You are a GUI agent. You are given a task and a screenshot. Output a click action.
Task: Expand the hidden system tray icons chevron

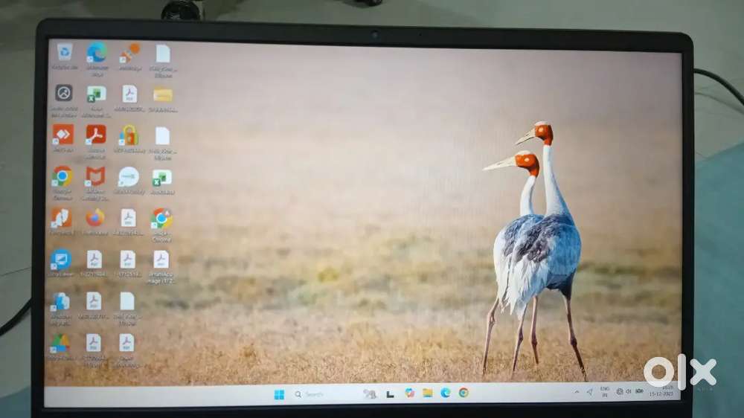[x=577, y=391]
